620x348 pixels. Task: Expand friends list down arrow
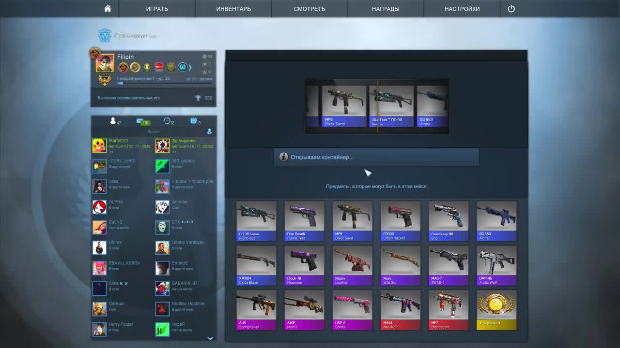click(210, 338)
